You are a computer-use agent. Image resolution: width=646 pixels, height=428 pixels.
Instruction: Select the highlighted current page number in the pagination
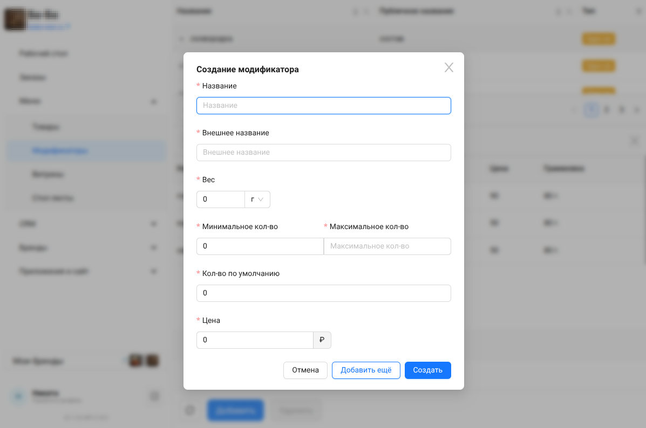pyautogui.click(x=591, y=110)
